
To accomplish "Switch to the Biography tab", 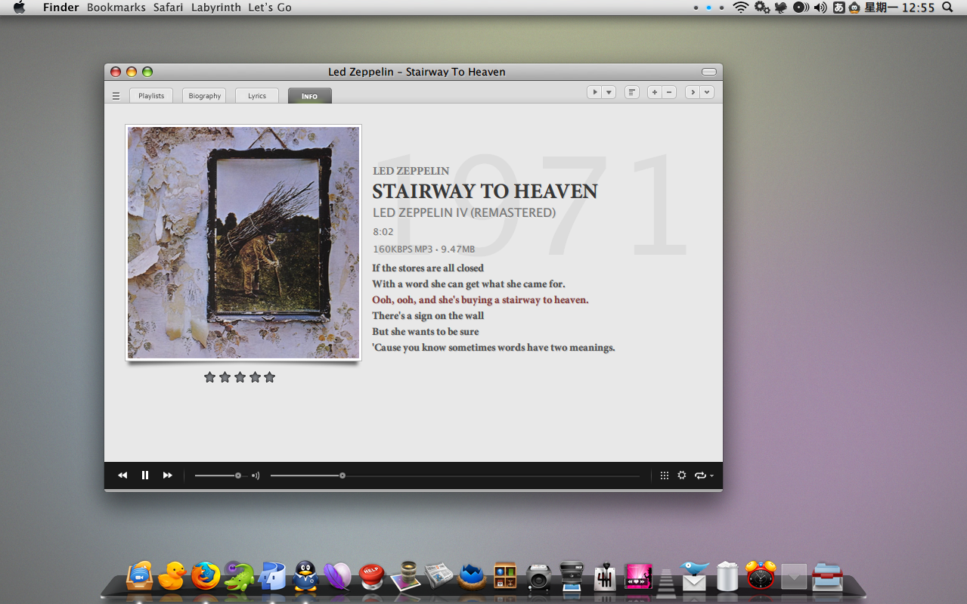I will click(x=204, y=96).
